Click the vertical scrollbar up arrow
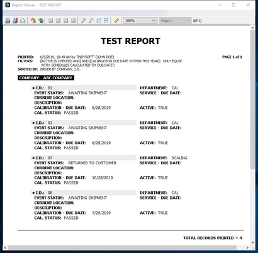 click(253, 28)
